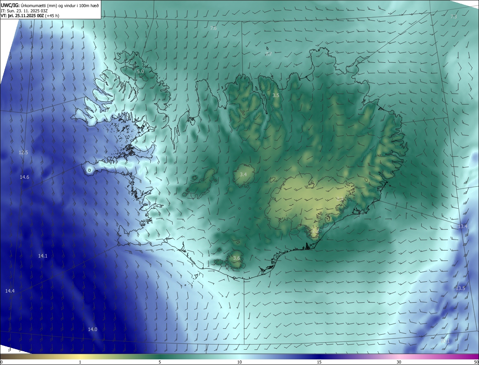
Task: Select the IT: Sun. 23. 11. 2025 03Z line
Action: [x=24, y=10]
